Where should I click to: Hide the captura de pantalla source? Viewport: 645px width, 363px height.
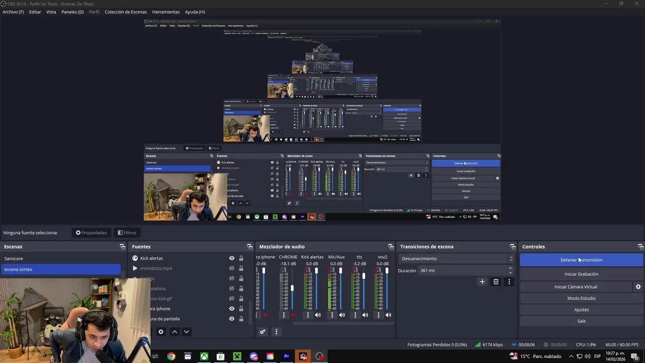(232, 319)
